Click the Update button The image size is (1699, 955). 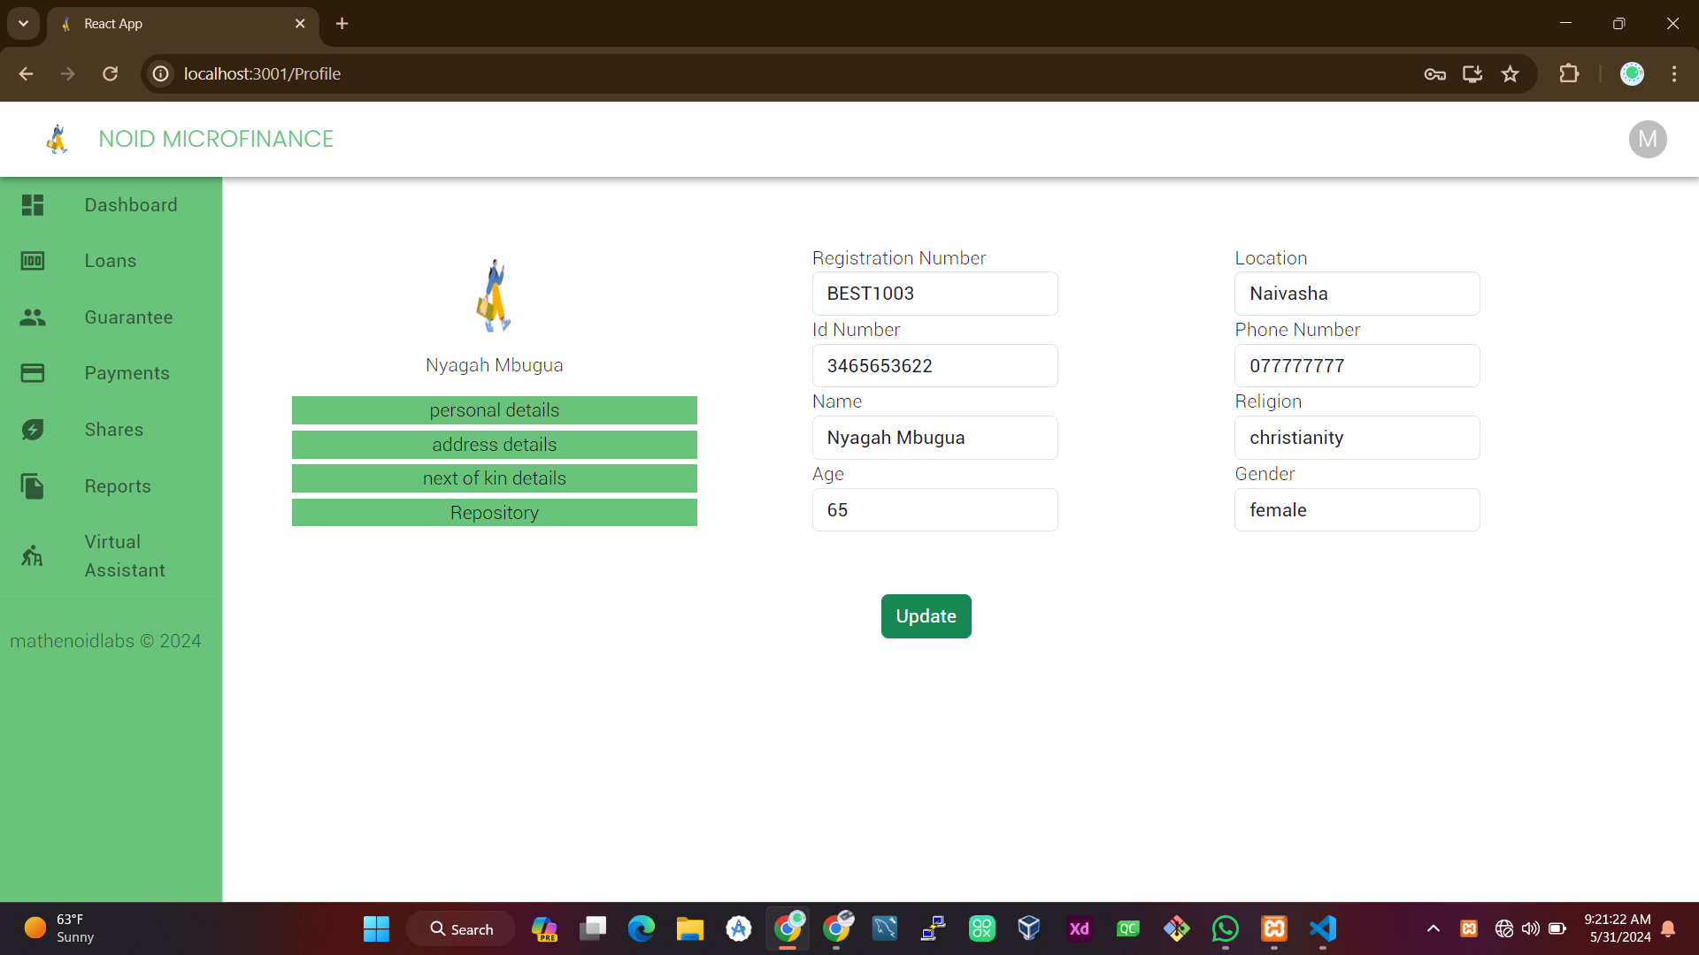click(926, 616)
